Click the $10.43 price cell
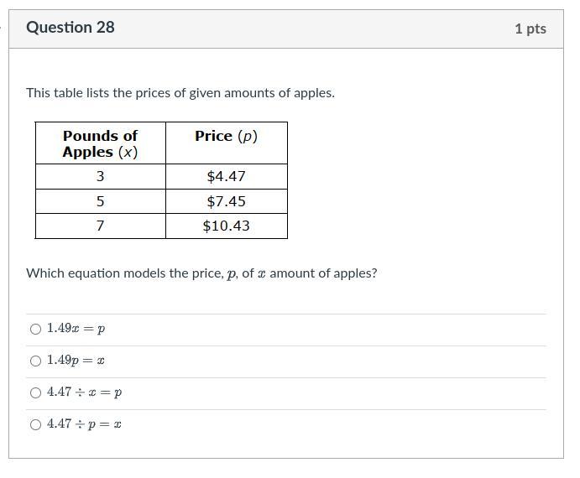580x478 pixels. [x=226, y=226]
